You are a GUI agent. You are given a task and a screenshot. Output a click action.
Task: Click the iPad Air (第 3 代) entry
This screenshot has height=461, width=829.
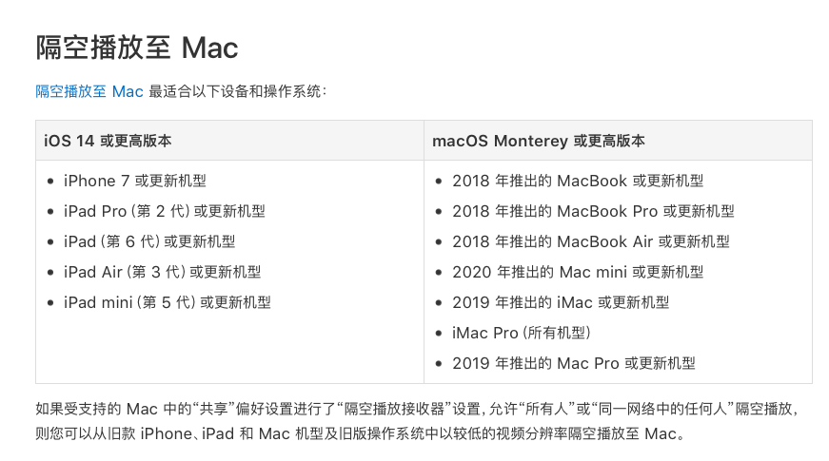tap(162, 272)
